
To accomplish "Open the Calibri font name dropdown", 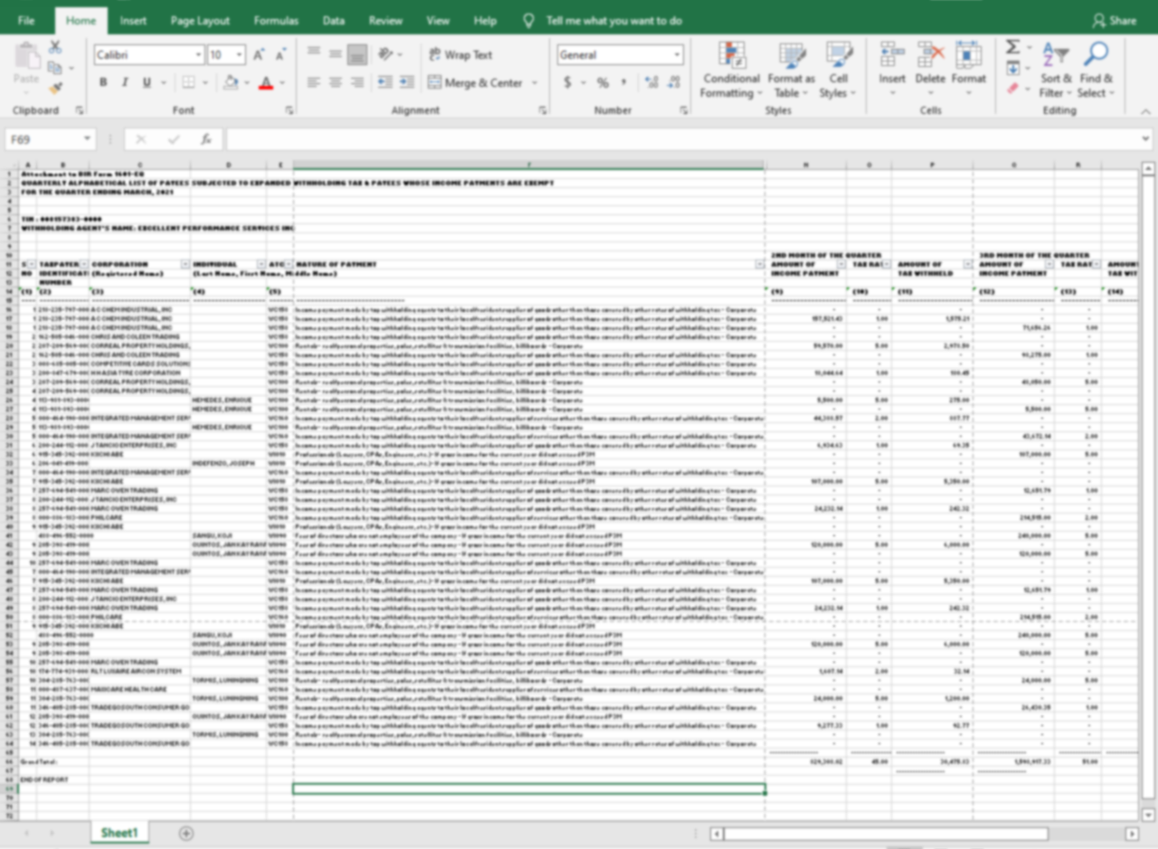I will tap(198, 55).
